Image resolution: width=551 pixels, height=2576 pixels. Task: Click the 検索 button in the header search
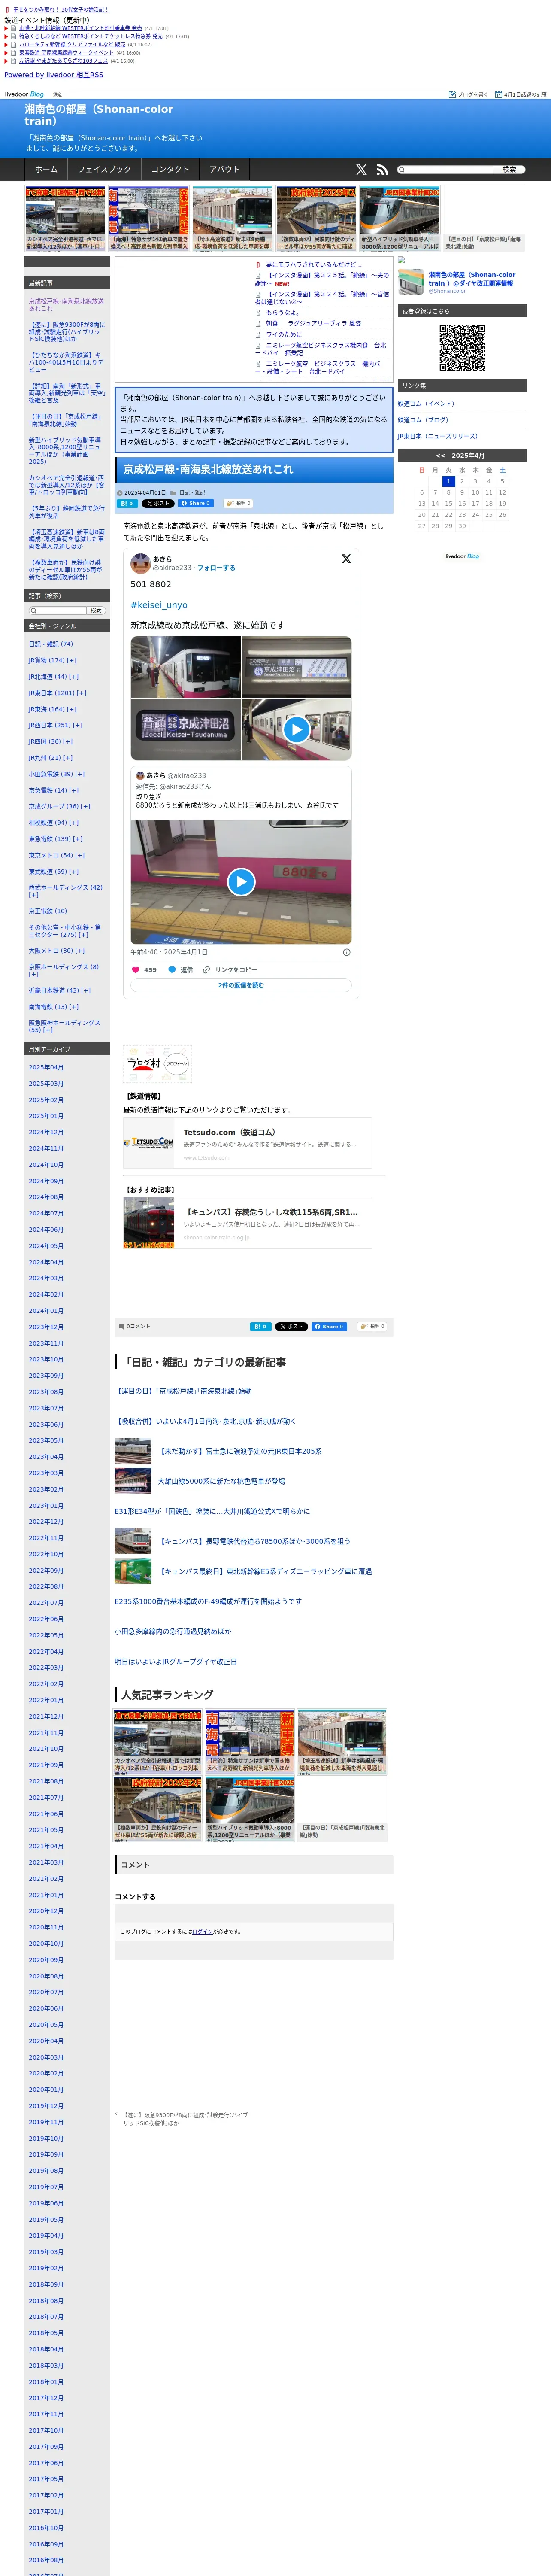509,169
